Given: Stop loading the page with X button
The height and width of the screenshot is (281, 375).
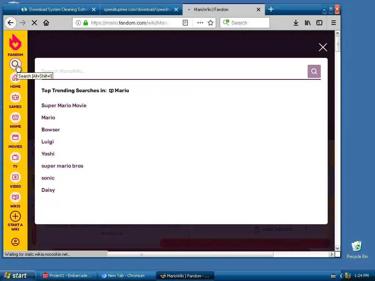Looking at the screenshot, I should [34, 23].
